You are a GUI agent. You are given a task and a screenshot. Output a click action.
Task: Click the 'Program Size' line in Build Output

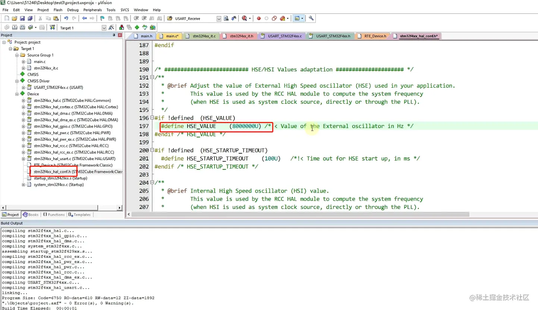(x=78, y=298)
